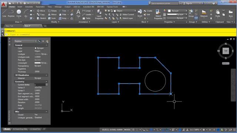The width and height of the screenshot is (237, 133).
Task: Insert a Table
Action: click(x=86, y=18)
